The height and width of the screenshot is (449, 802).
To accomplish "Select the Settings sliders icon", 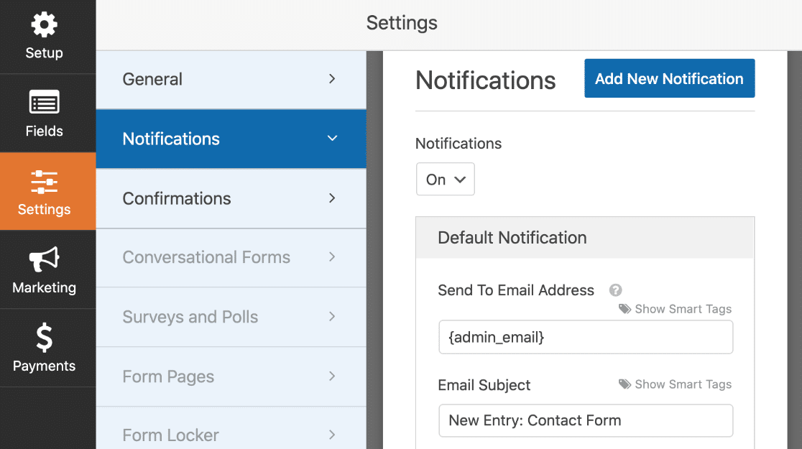I will click(44, 182).
